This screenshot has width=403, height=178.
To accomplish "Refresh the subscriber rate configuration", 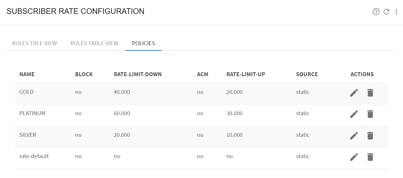I will [386, 12].
